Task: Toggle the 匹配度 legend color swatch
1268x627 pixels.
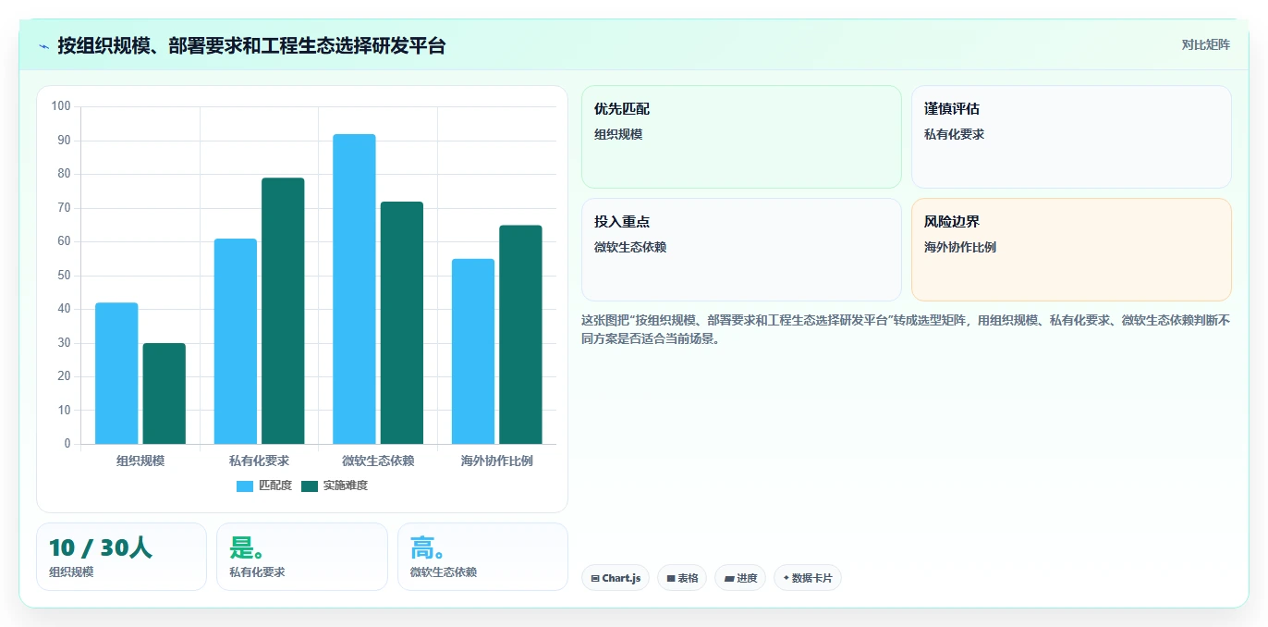Action: (x=245, y=486)
